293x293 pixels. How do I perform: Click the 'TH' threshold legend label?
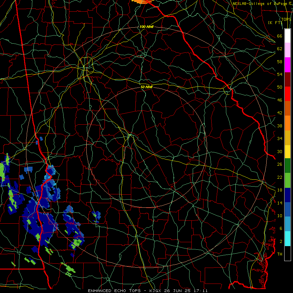coord(280,254)
